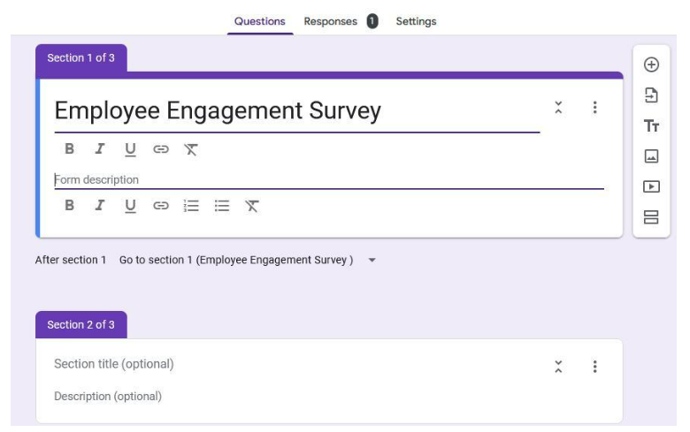Select the Section 2 of 3 label
Image resolution: width=690 pixels, height=432 pixels.
pyautogui.click(x=81, y=325)
